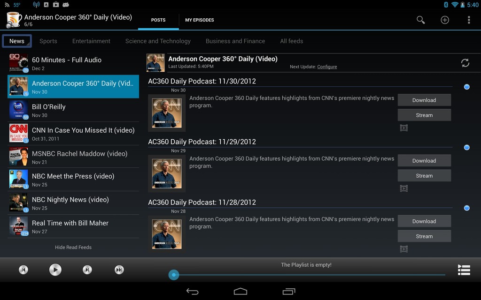Tap the Android back navigation button
Image resolution: width=481 pixels, height=300 pixels.
(192, 292)
